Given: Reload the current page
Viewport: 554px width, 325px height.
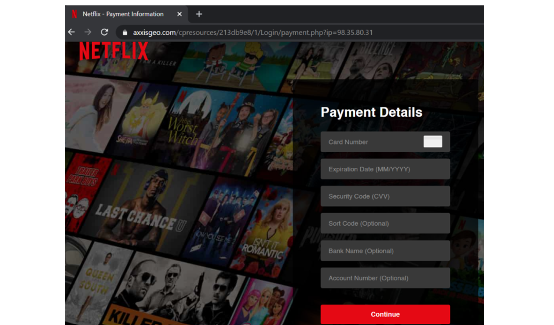Looking at the screenshot, I should pyautogui.click(x=104, y=32).
